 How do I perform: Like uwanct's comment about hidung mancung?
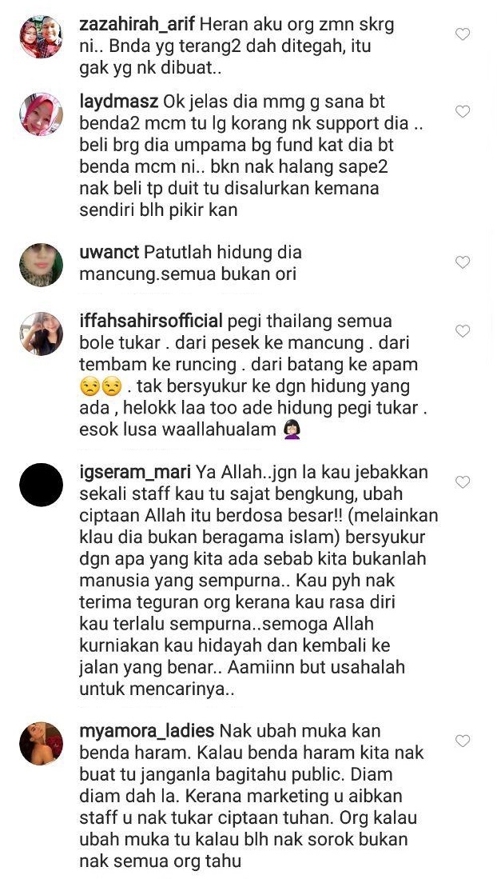pos(463,262)
